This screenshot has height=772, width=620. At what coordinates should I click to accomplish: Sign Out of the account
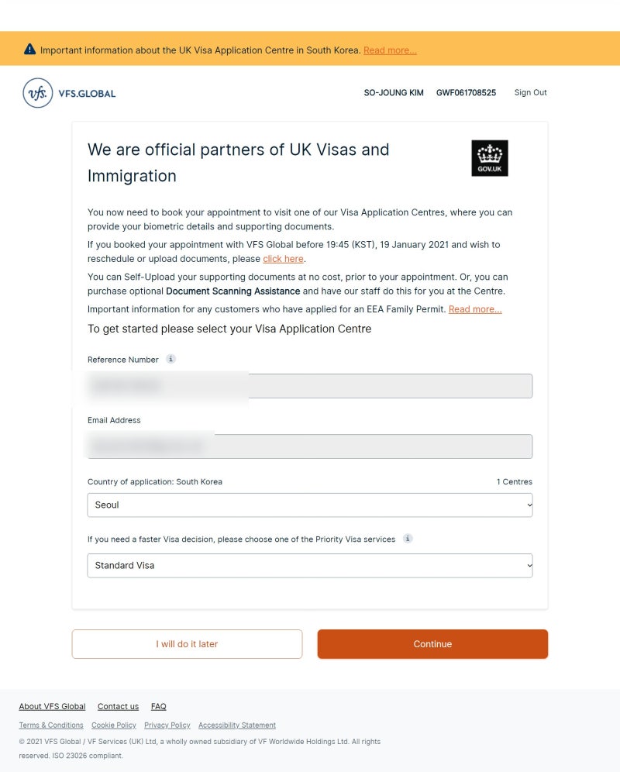tap(530, 92)
